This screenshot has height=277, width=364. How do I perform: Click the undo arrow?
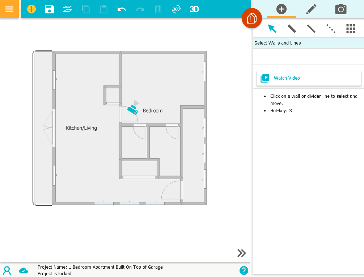pos(122,9)
